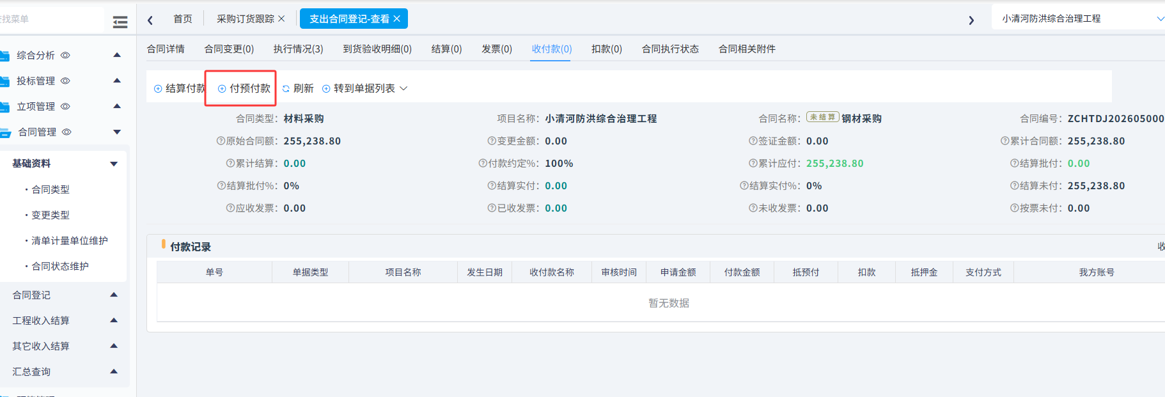Viewport: 1165px width, 397px height.
Task: Click the tab bar right scroll arrow
Action: [971, 20]
